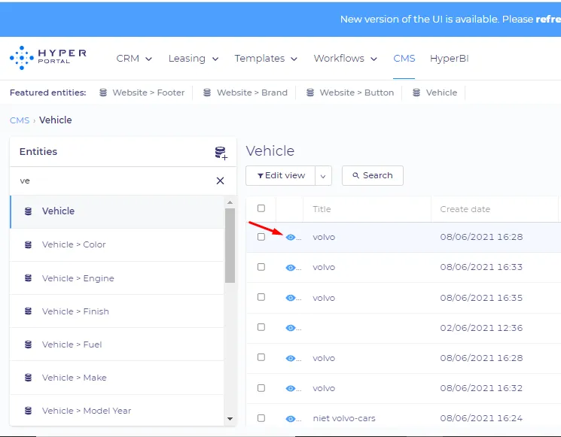View the volvo record created 08/06/2021 16:35
Viewport: 561px width, 437px height.
291,298
